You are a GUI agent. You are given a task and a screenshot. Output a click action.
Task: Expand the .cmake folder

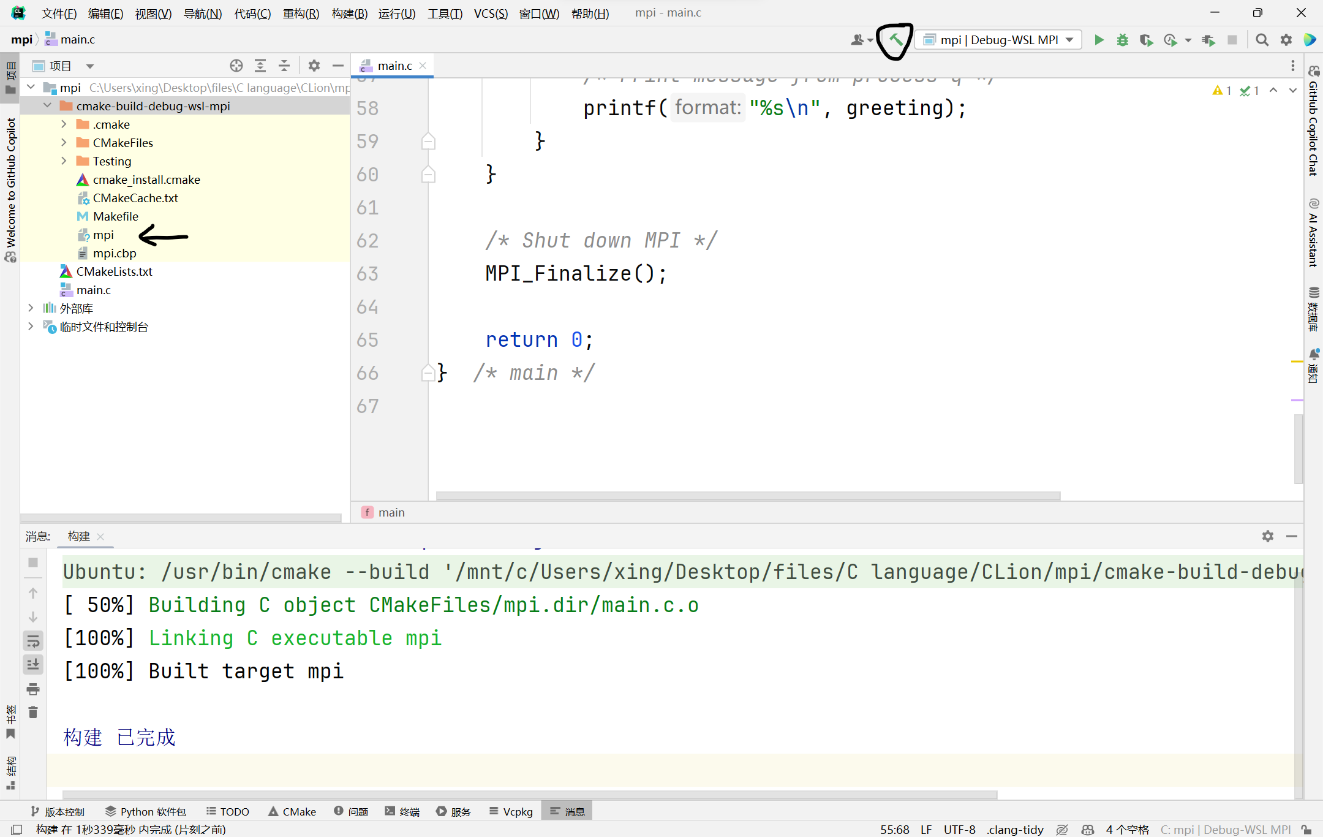tap(64, 124)
